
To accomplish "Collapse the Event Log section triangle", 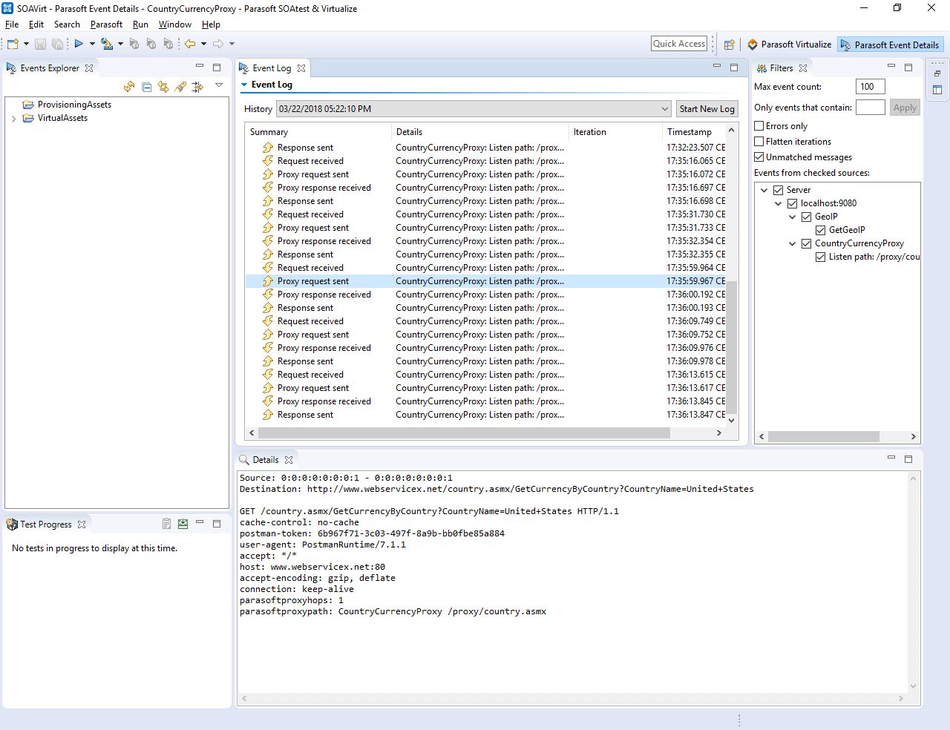I will [x=244, y=85].
